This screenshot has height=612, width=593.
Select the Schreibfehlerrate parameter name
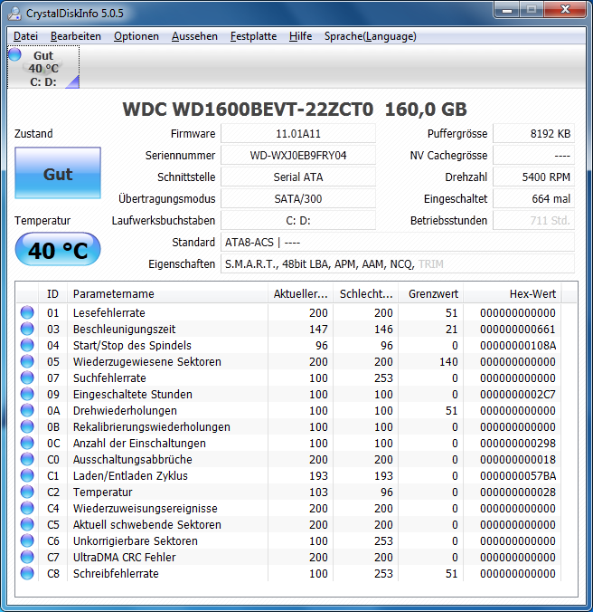click(x=116, y=574)
